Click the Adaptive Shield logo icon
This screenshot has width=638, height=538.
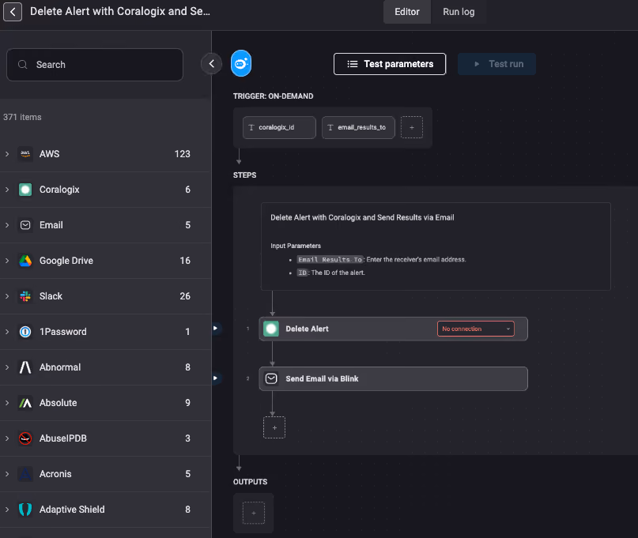pyautogui.click(x=25, y=510)
